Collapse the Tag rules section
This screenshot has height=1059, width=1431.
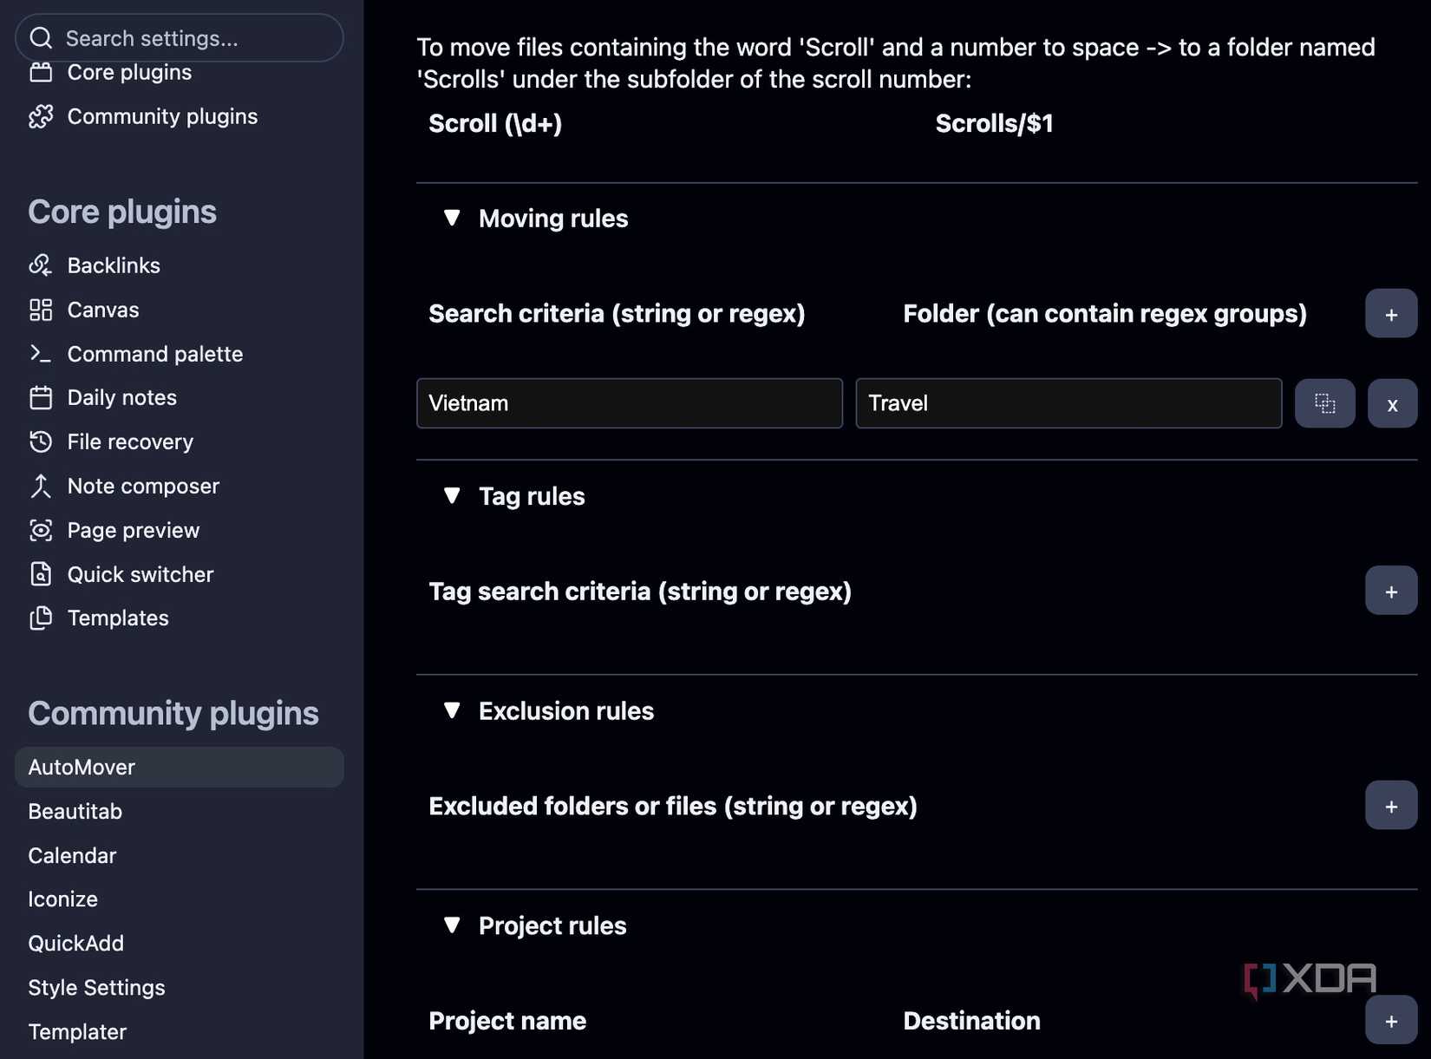(452, 495)
